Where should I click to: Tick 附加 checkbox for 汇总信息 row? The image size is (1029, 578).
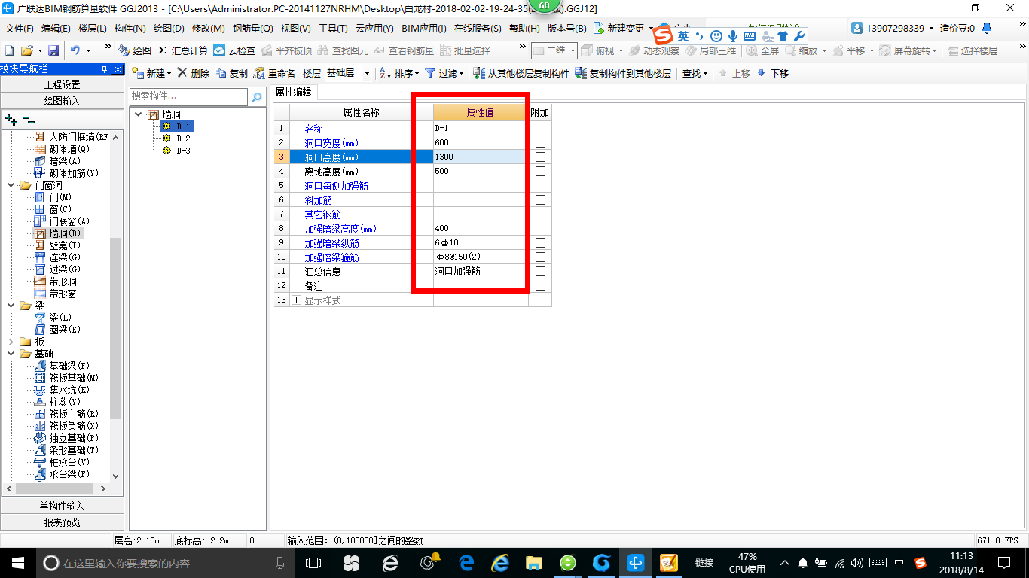point(540,272)
